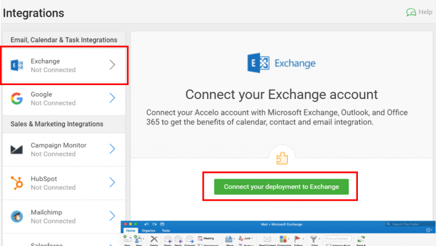Screen dimensions: 436x246
Task: Click the Undo icon in the Outlook title bar
Action: 146,224
